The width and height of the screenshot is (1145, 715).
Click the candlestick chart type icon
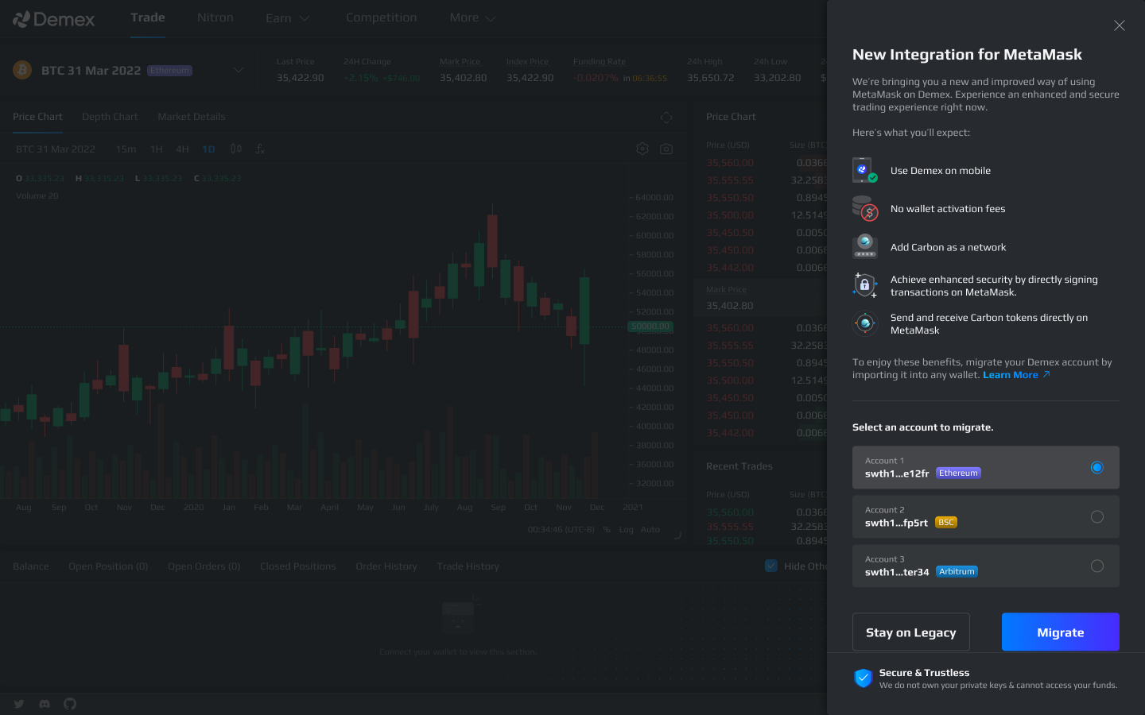click(x=236, y=149)
